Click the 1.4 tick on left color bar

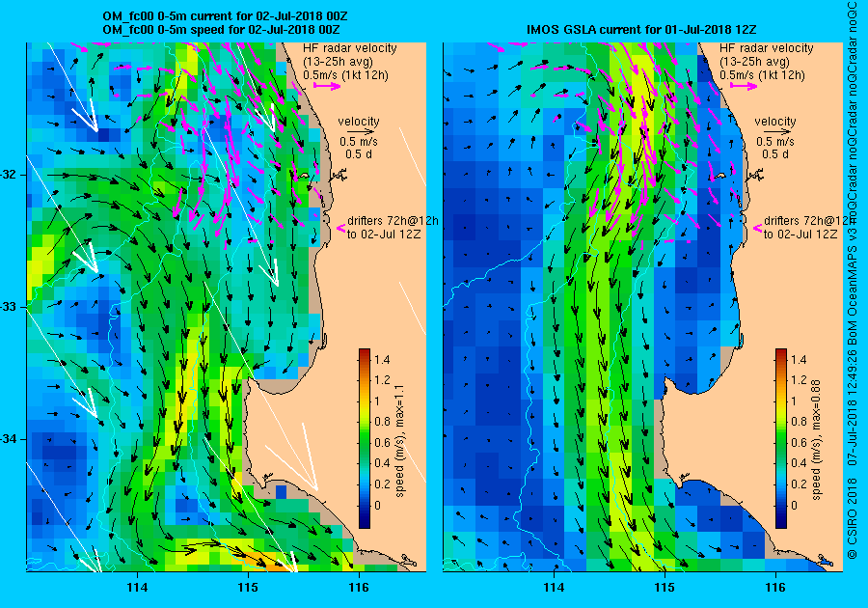(x=382, y=359)
